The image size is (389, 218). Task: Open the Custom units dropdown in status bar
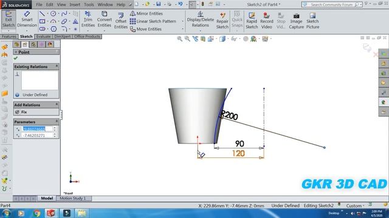click(x=356, y=206)
